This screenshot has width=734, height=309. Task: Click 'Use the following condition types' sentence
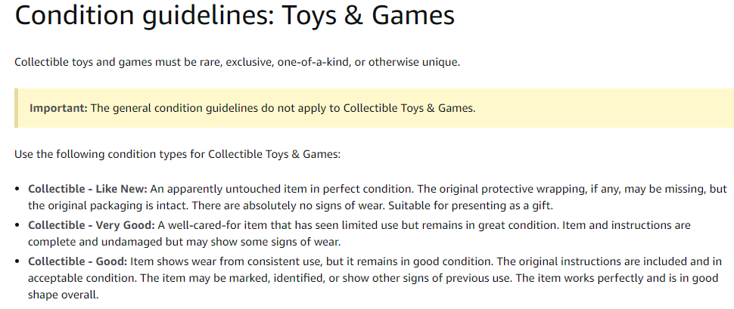pyautogui.click(x=177, y=154)
